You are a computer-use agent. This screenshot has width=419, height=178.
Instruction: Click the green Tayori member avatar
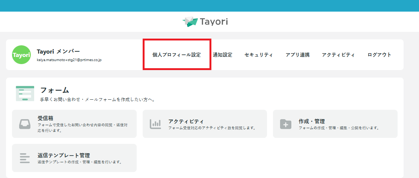point(21,55)
